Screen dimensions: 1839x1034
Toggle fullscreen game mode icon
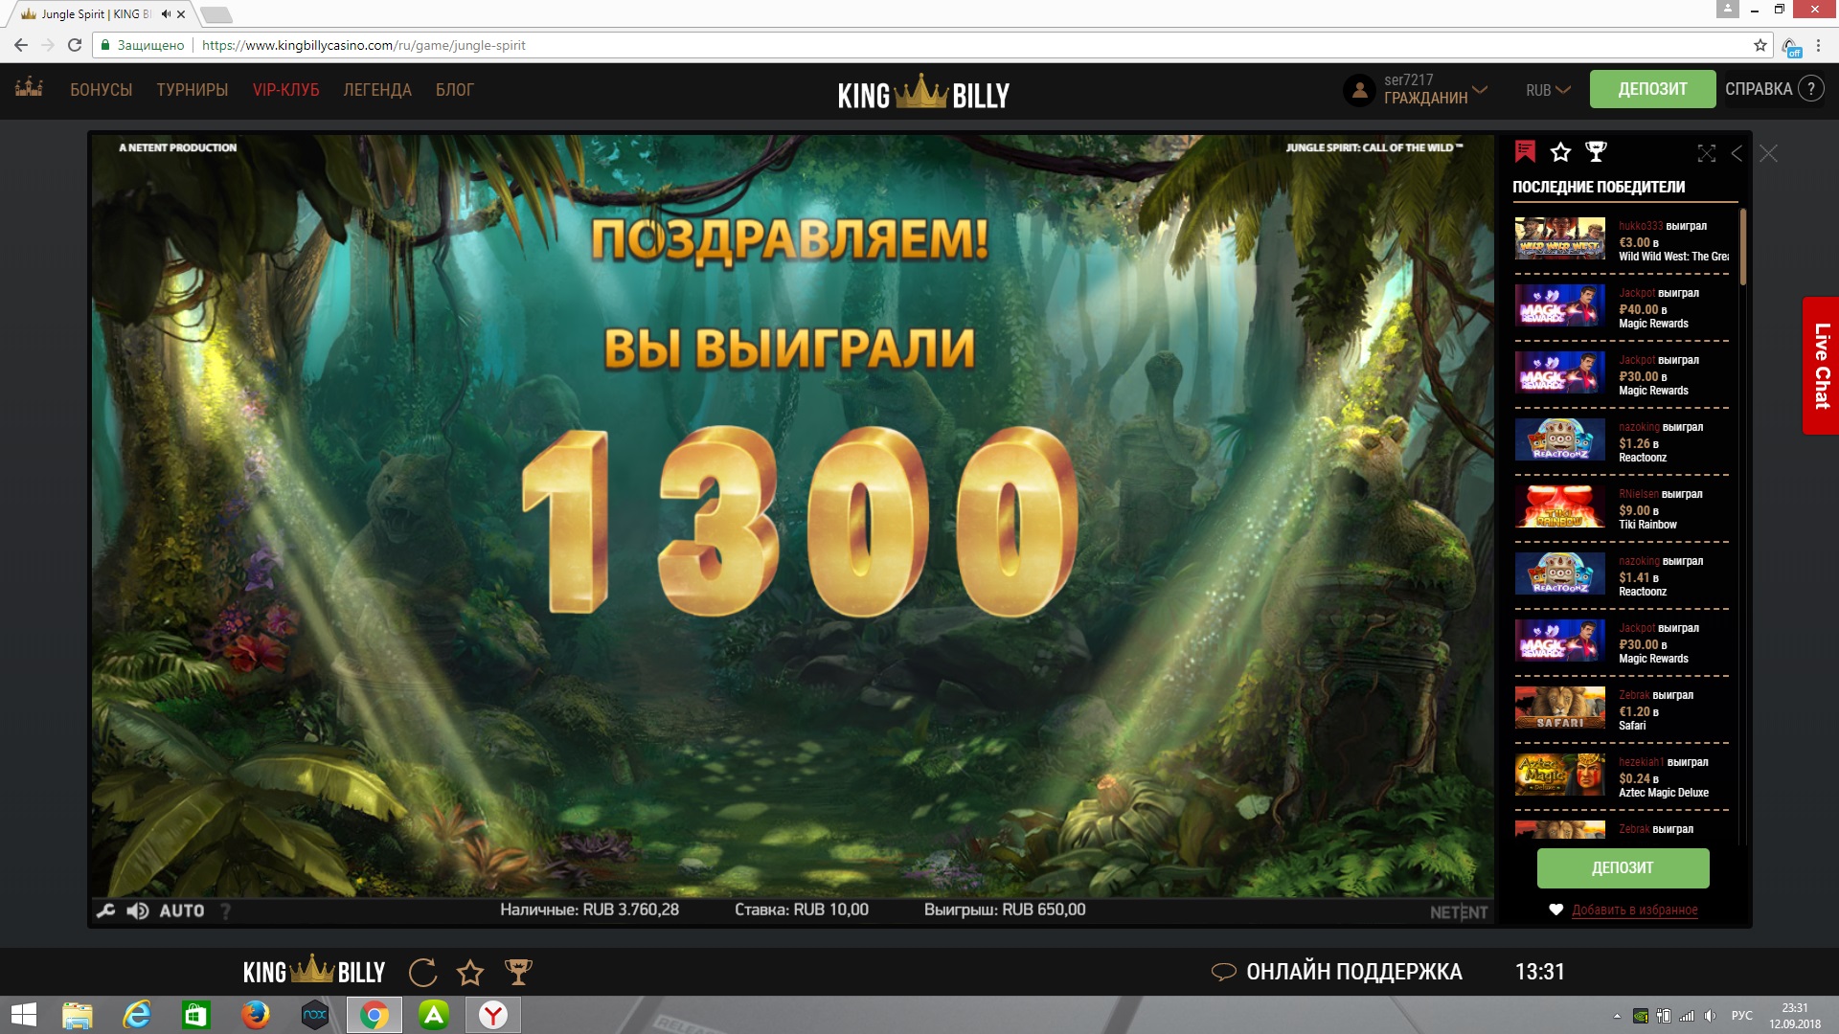(1706, 153)
